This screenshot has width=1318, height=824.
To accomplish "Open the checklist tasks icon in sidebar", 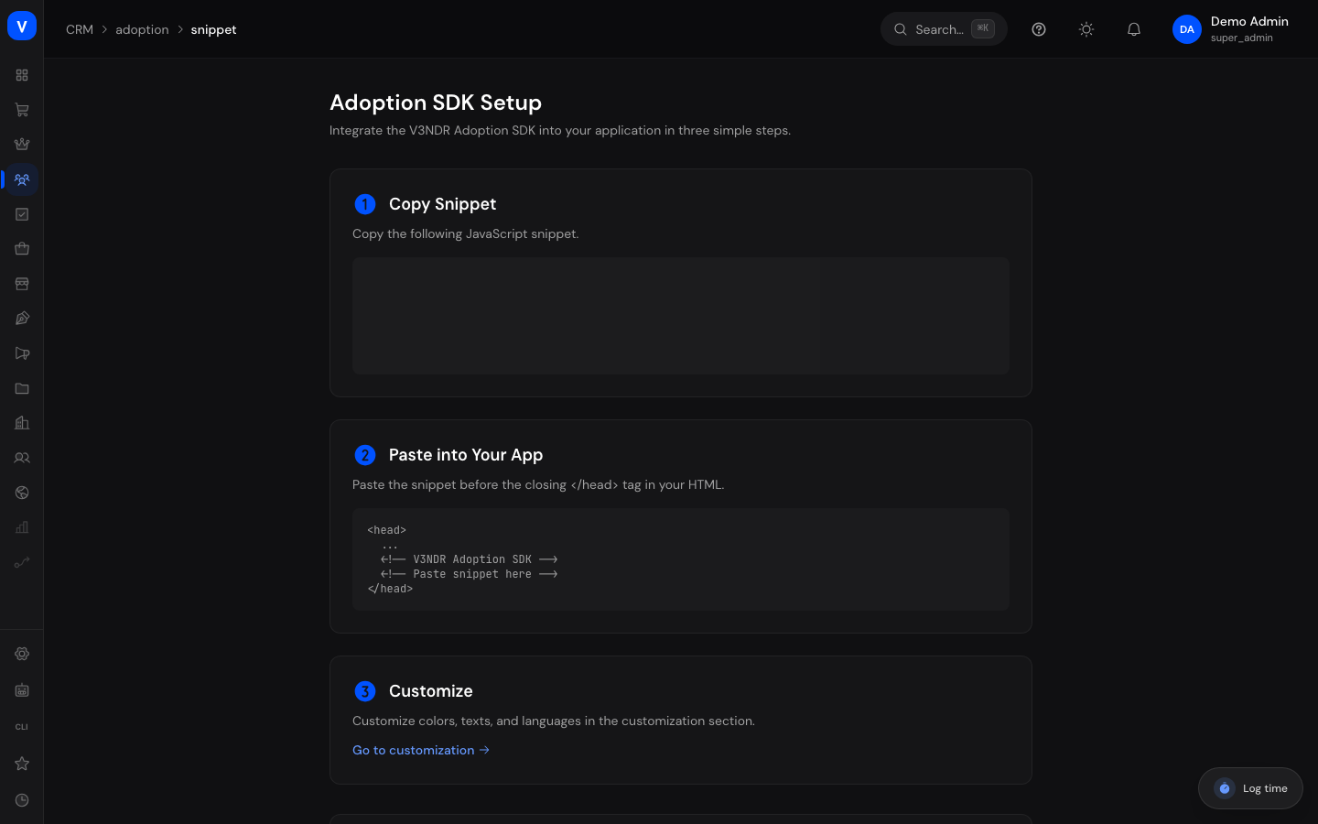I will click(22, 214).
